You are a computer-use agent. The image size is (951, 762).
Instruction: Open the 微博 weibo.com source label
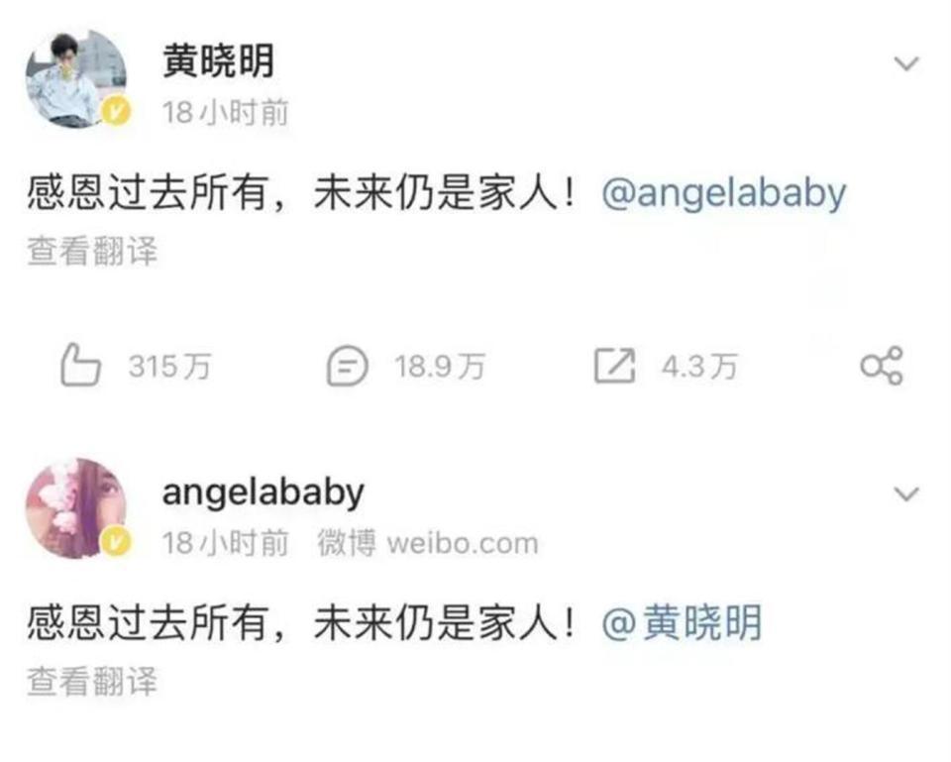point(428,543)
